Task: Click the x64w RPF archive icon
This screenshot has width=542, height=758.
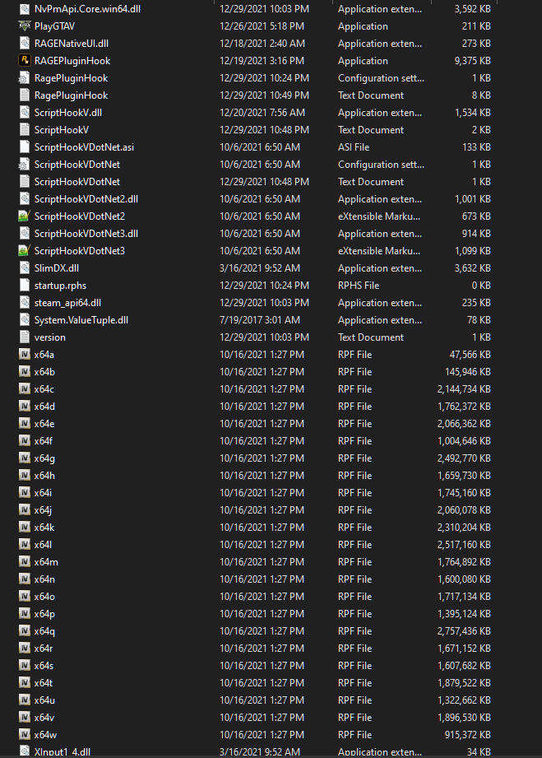Action: pyautogui.click(x=24, y=735)
